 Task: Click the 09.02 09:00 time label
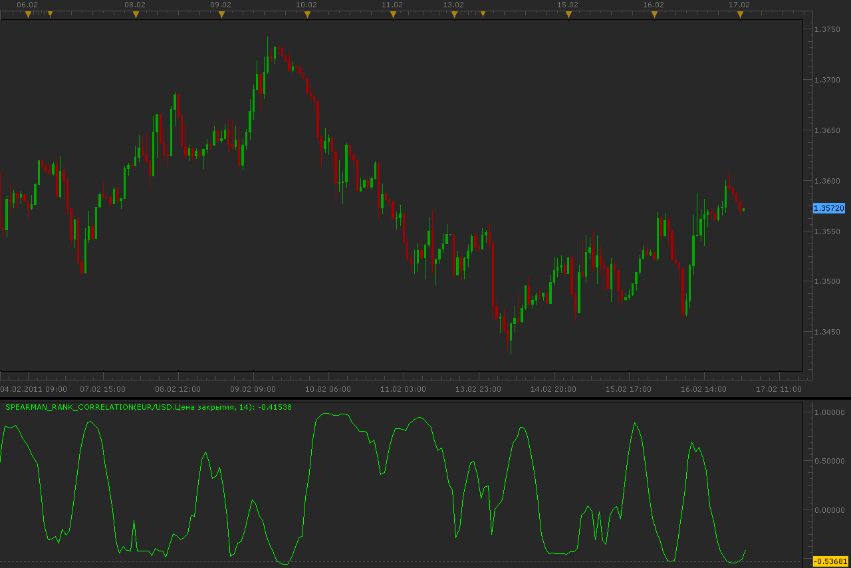[x=253, y=389]
